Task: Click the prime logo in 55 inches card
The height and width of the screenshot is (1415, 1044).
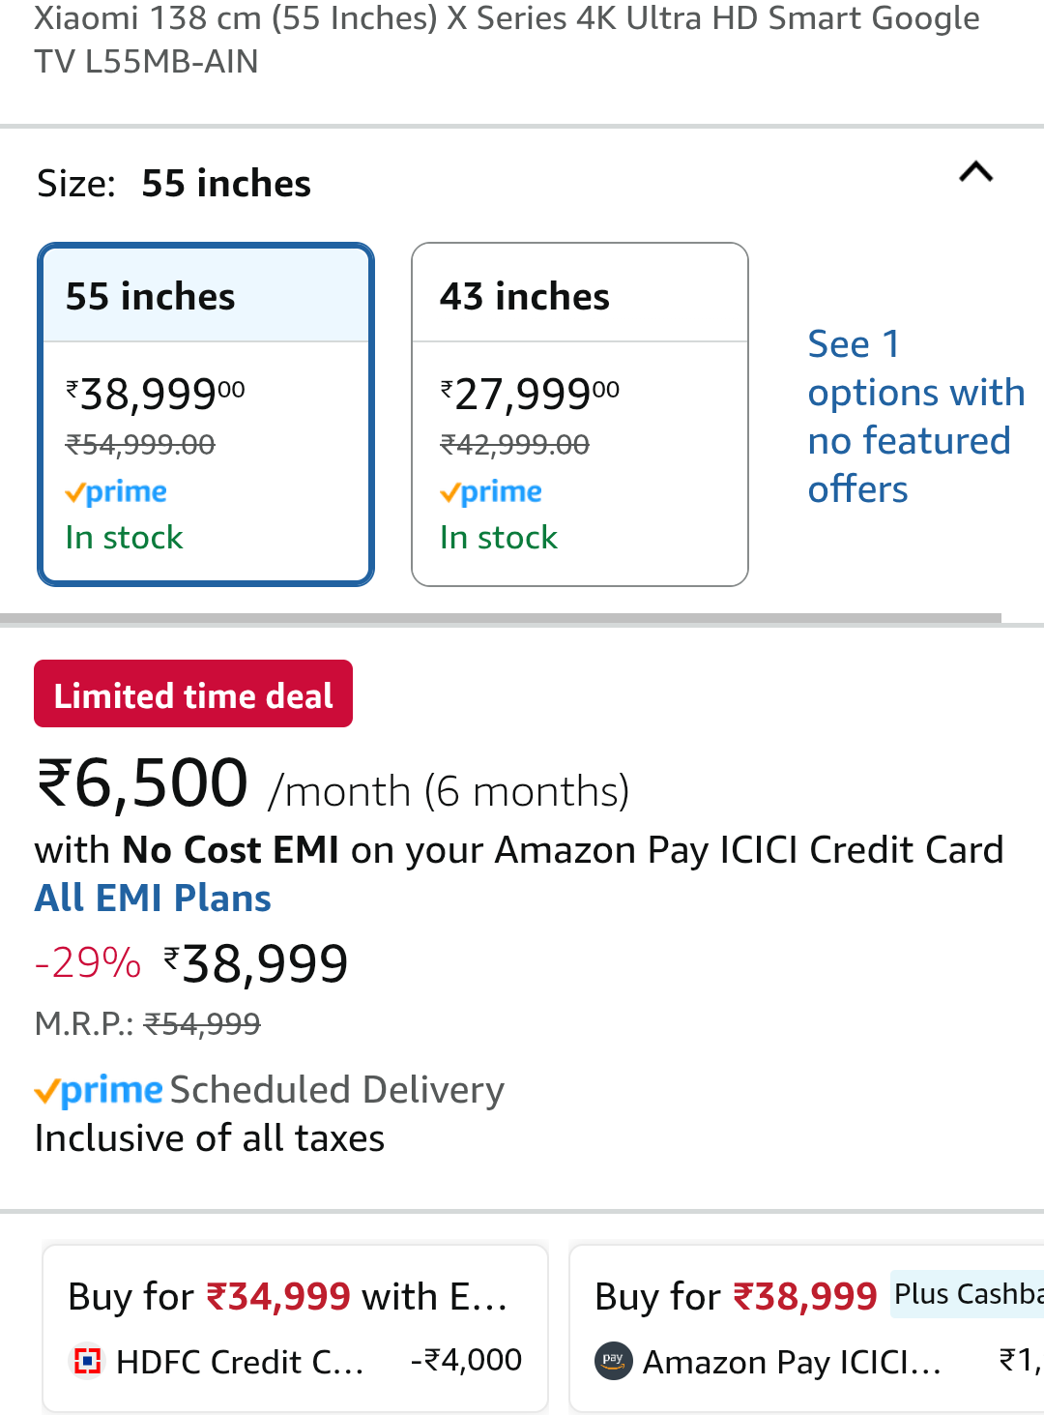Action: pyautogui.click(x=116, y=492)
